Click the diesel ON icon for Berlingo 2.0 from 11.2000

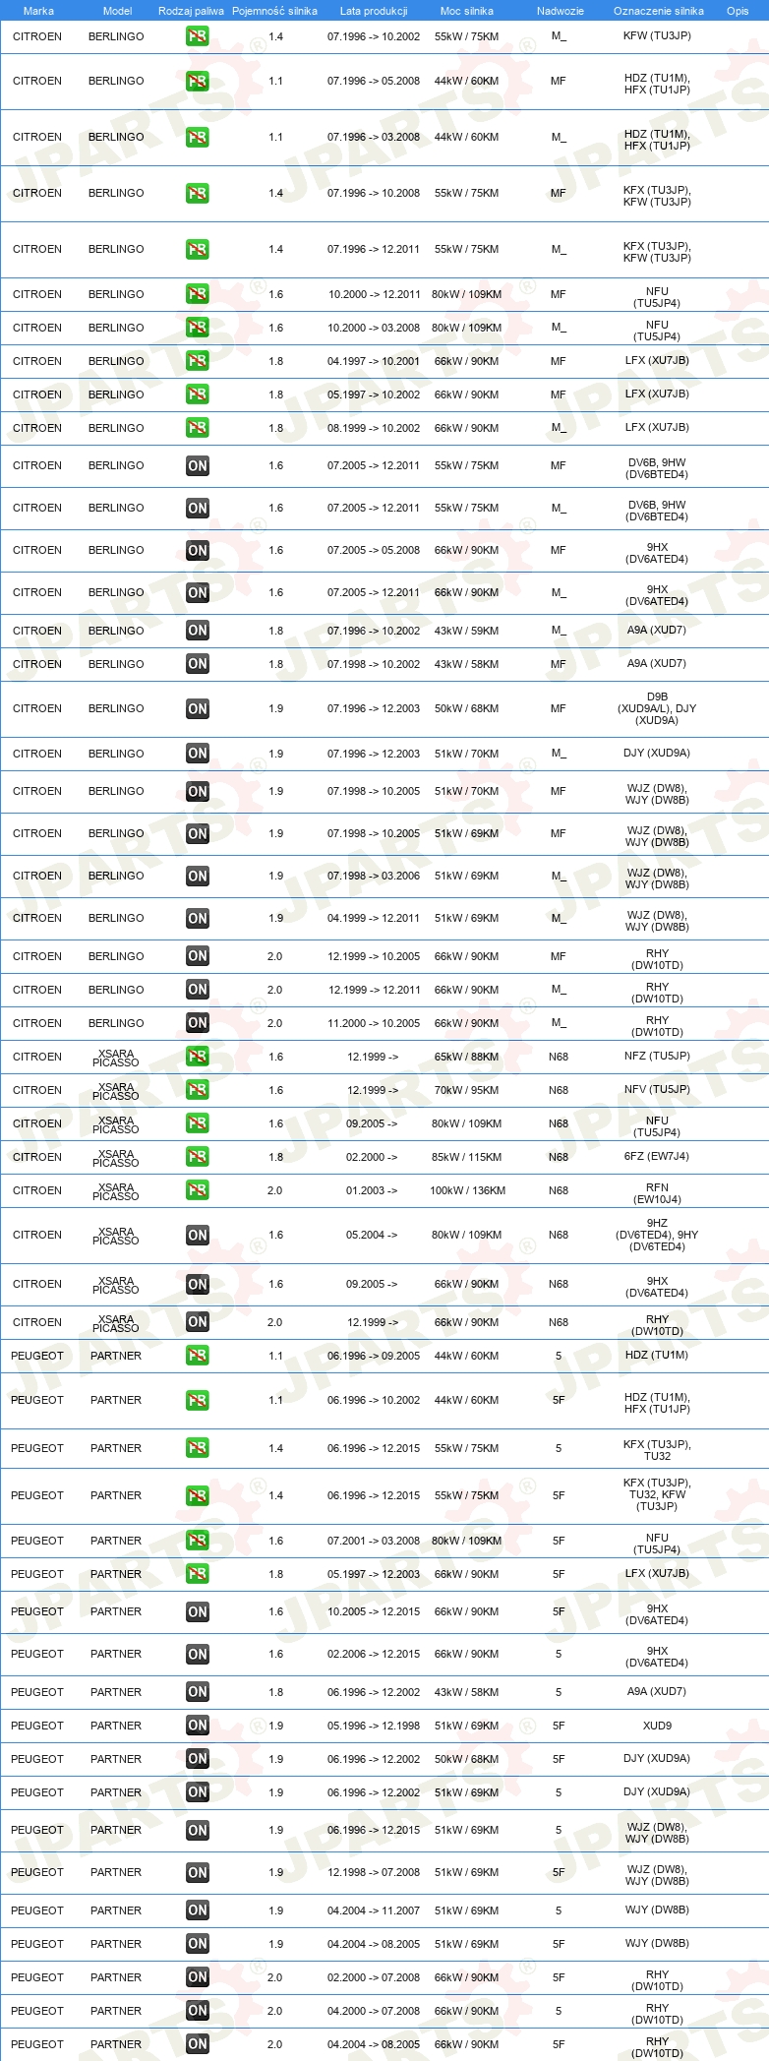click(x=198, y=1023)
